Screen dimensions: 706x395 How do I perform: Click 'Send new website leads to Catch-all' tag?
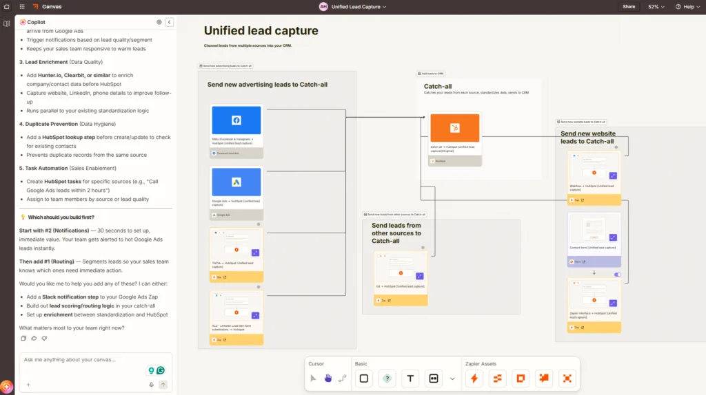pyautogui.click(x=581, y=122)
